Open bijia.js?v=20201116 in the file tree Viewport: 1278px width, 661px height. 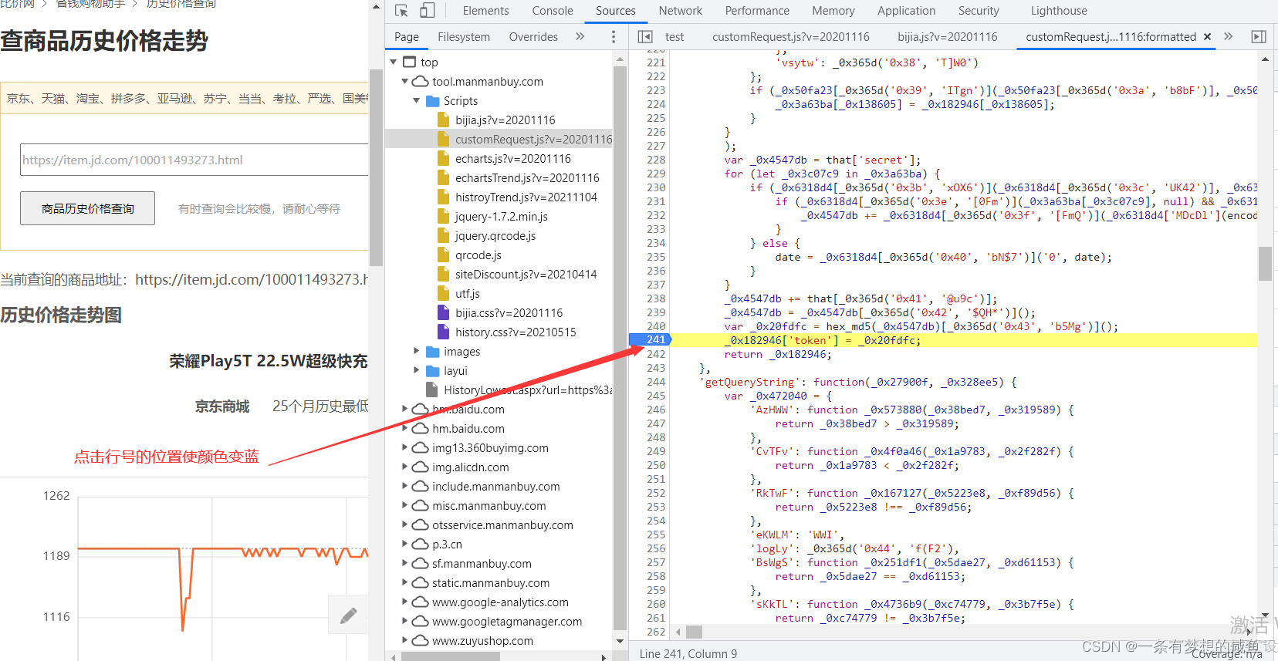click(x=505, y=120)
